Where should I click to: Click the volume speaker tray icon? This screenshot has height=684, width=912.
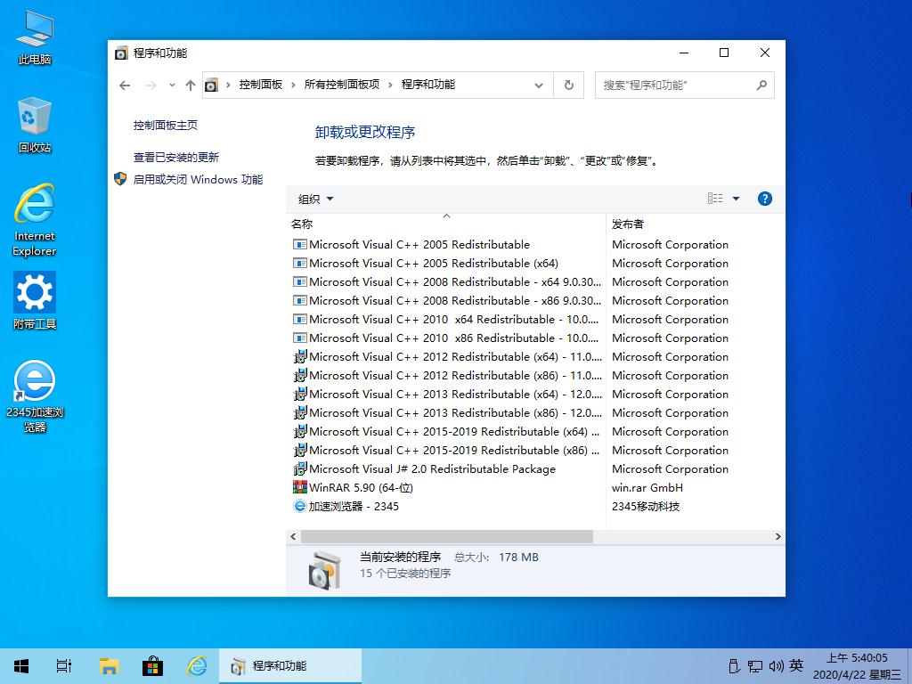[777, 666]
